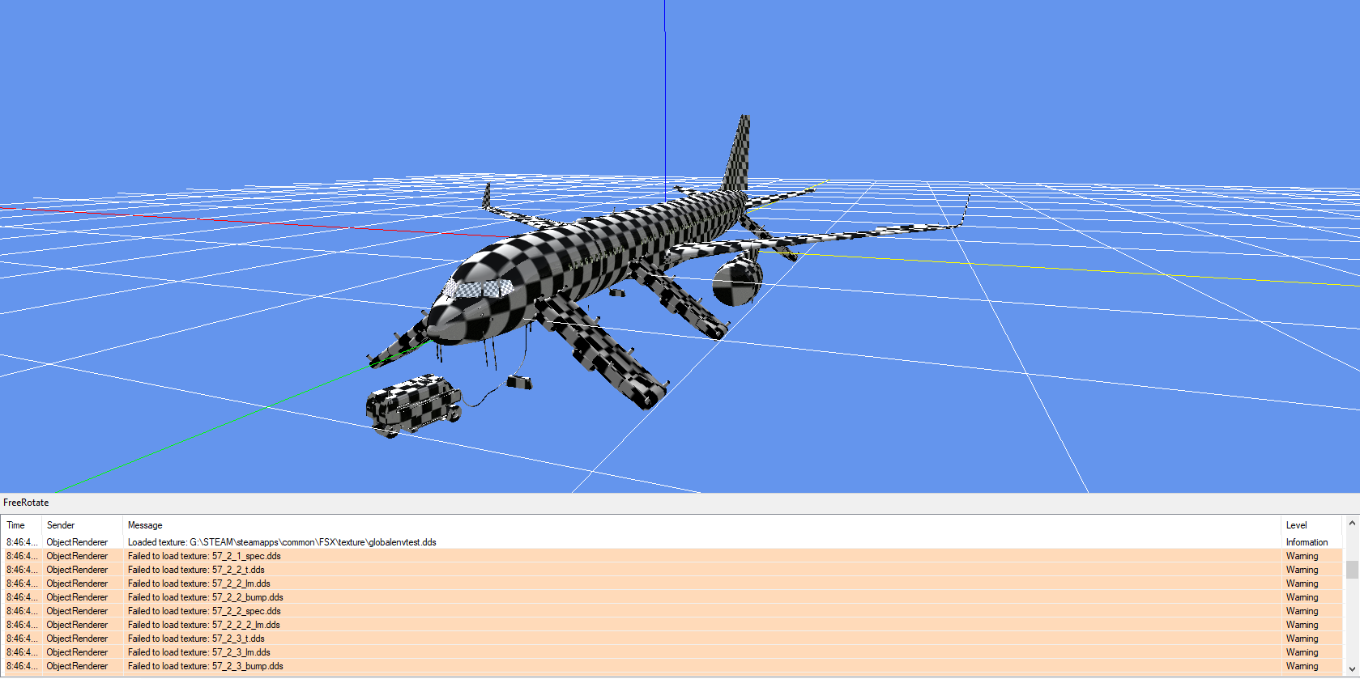The width and height of the screenshot is (1360, 679).
Task: Select the 'Loaded texture globalenvtest.dds' log entry
Action: 282,542
